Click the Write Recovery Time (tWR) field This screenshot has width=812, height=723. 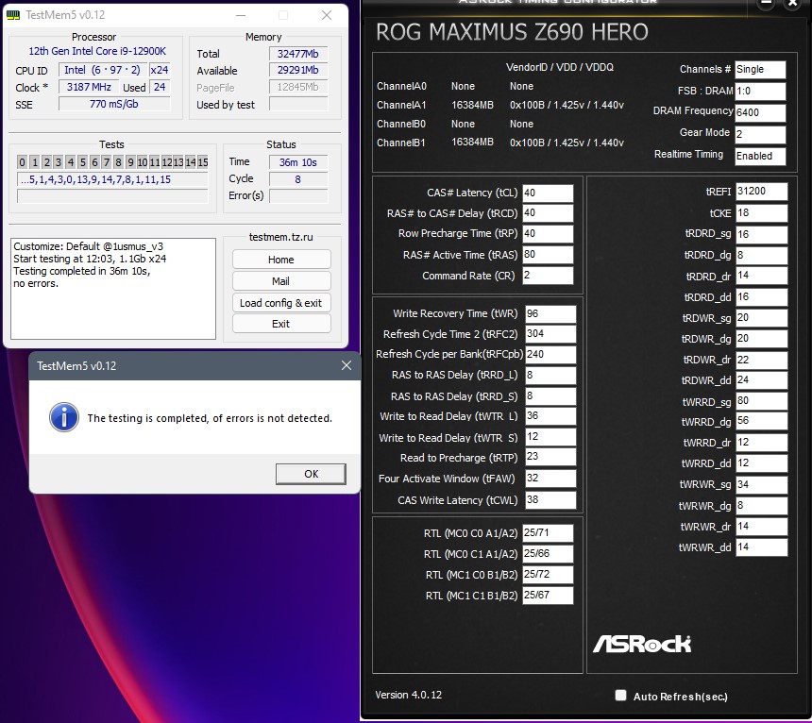(550, 313)
